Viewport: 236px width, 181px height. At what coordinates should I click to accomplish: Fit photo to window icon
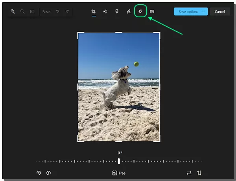coord(32,11)
